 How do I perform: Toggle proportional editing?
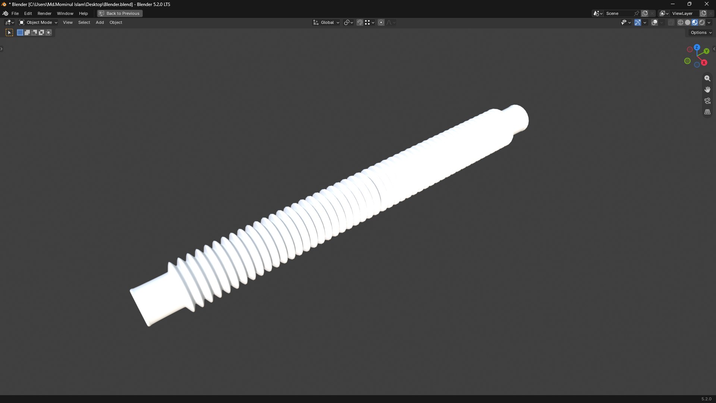point(381,23)
